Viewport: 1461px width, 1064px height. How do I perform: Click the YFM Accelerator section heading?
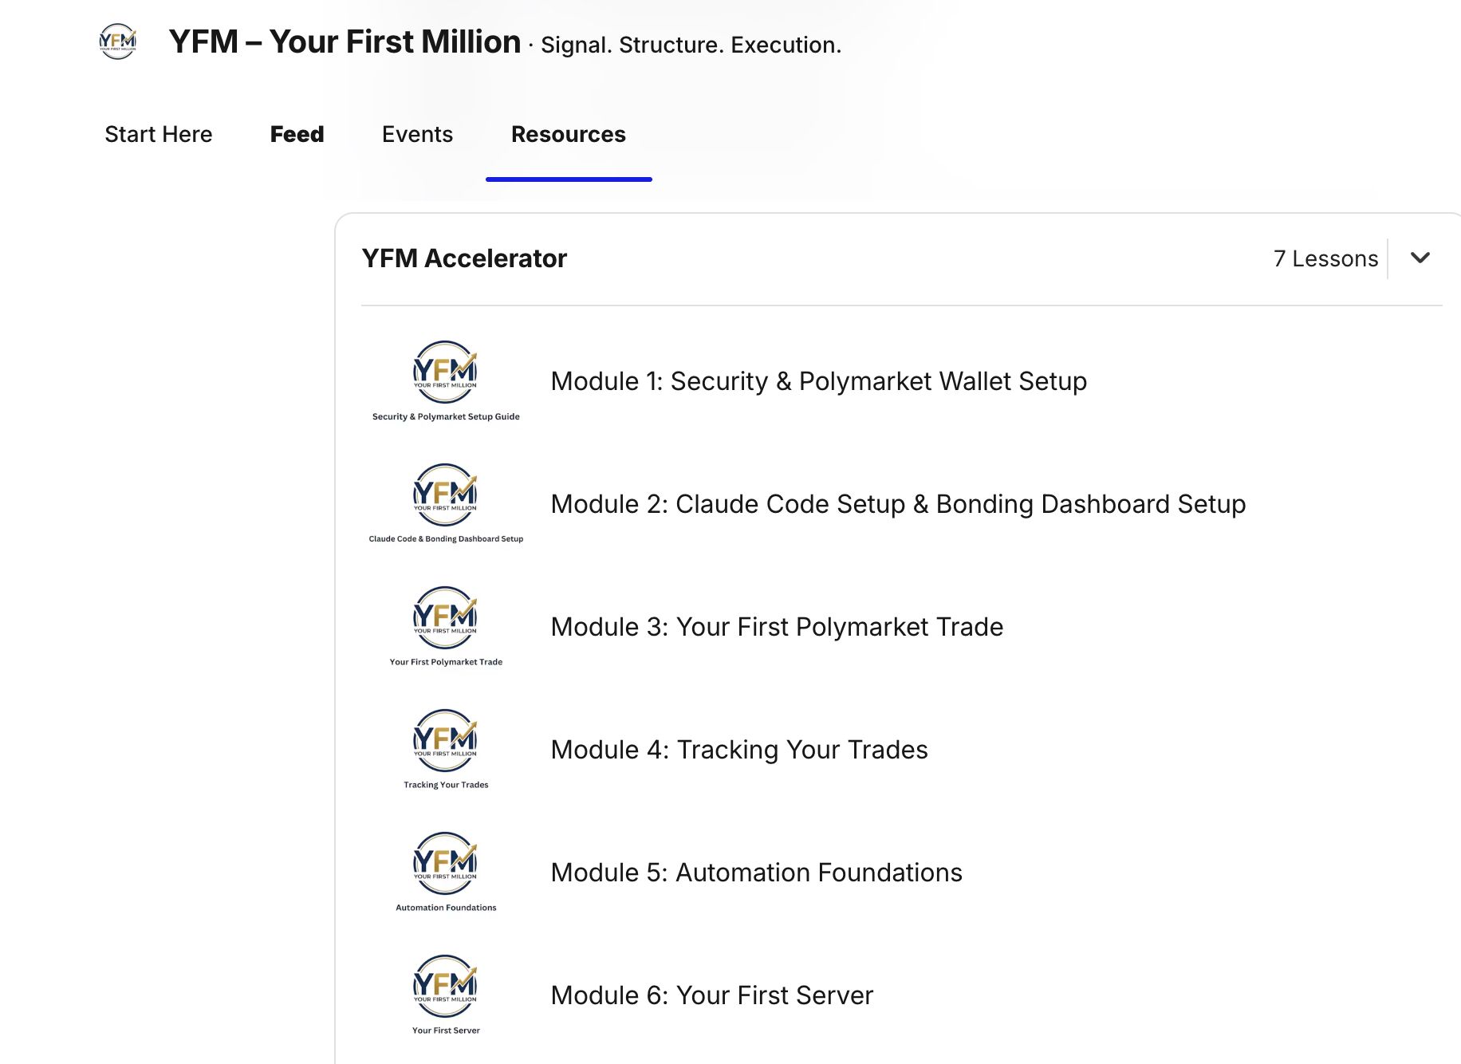coord(464,258)
